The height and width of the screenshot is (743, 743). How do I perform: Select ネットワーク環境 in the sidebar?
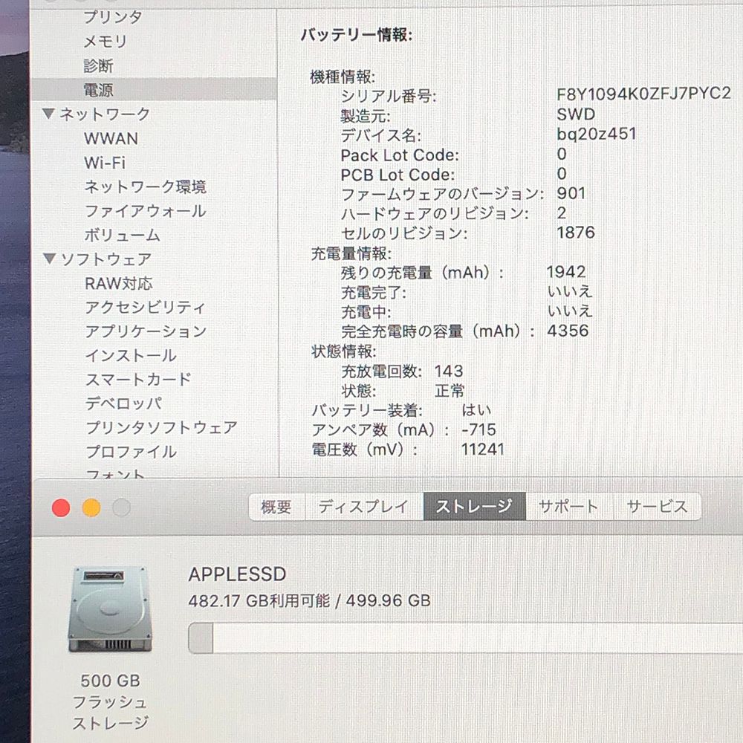tap(145, 186)
